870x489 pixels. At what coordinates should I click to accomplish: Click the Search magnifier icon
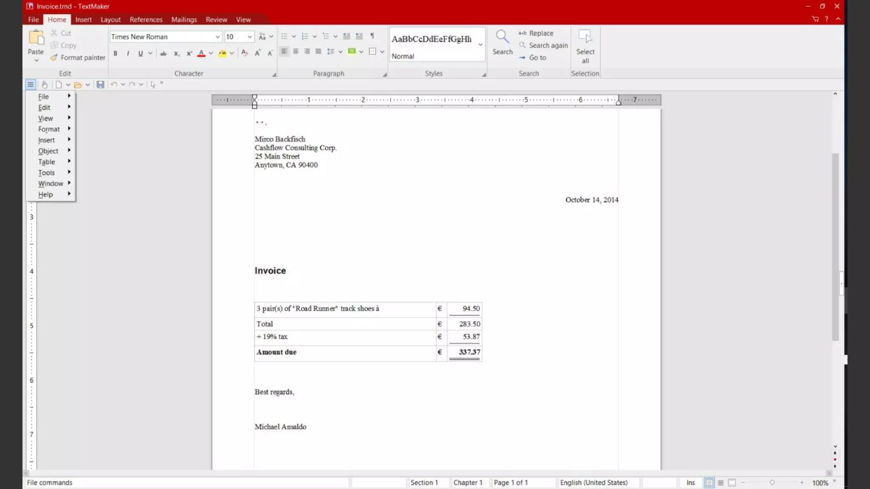(x=502, y=37)
